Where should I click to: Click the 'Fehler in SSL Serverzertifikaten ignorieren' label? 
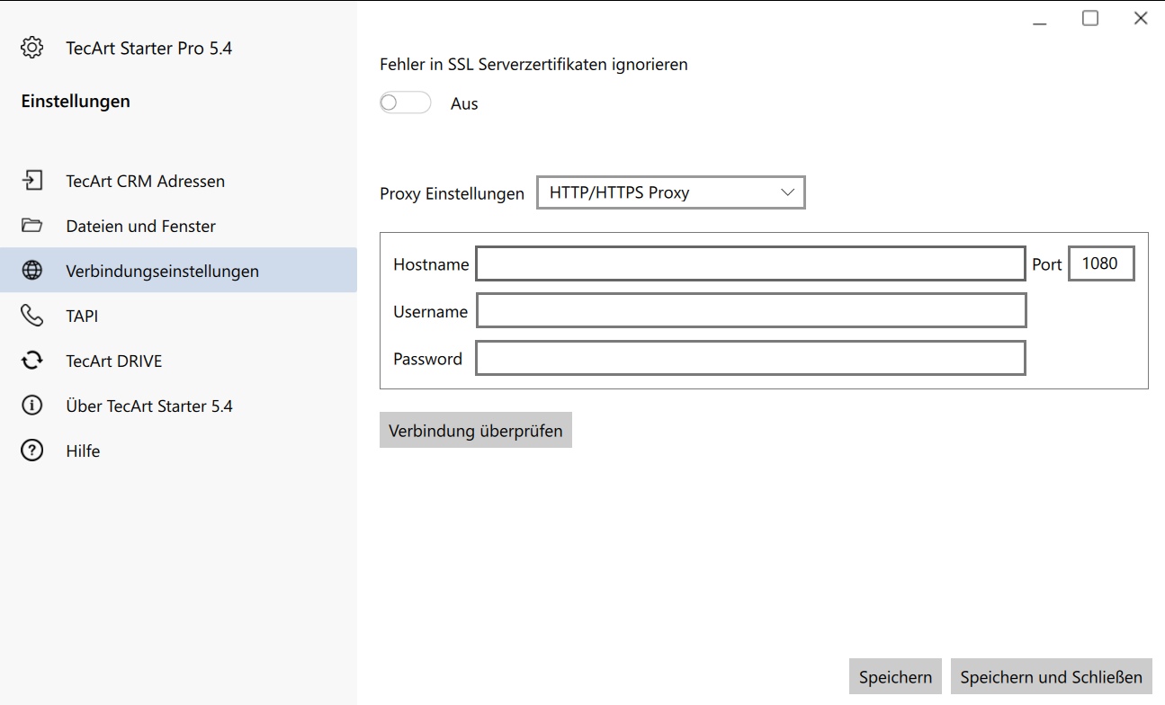pos(534,65)
